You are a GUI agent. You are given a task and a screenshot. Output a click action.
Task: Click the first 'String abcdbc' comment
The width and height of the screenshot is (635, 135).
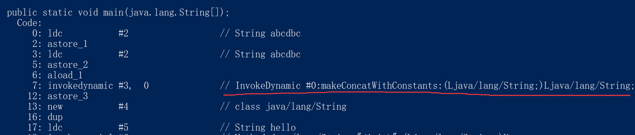pyautogui.click(x=268, y=33)
